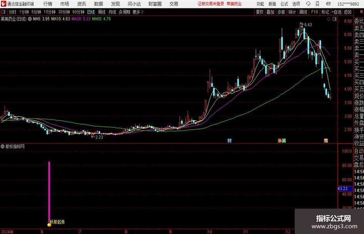Expand the main chart indicator dropdown arrow
This screenshot has height=234, width=364.
point(30,19)
